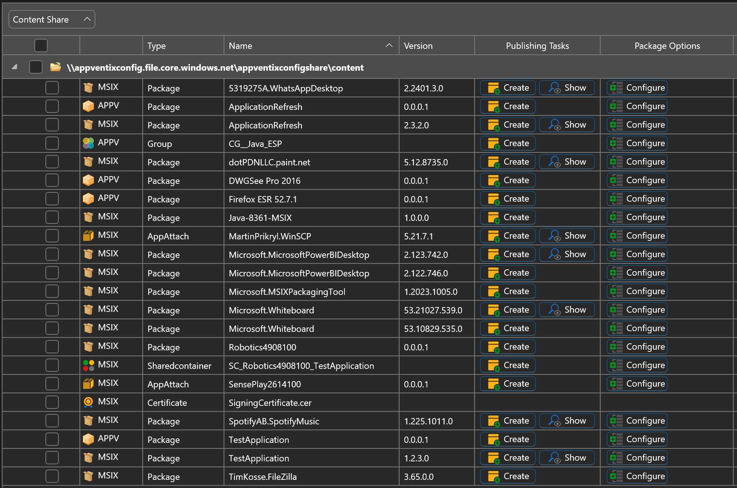The height and width of the screenshot is (488, 737).
Task: Tick the checkbox for Firefox ESR 52.7.1
Action: point(52,199)
